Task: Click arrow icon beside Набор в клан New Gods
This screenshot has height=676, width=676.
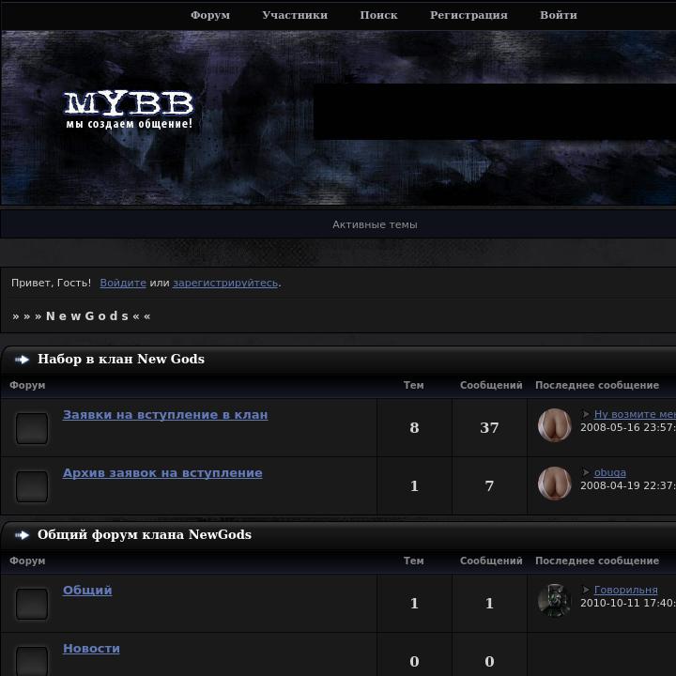Action: (x=22, y=359)
